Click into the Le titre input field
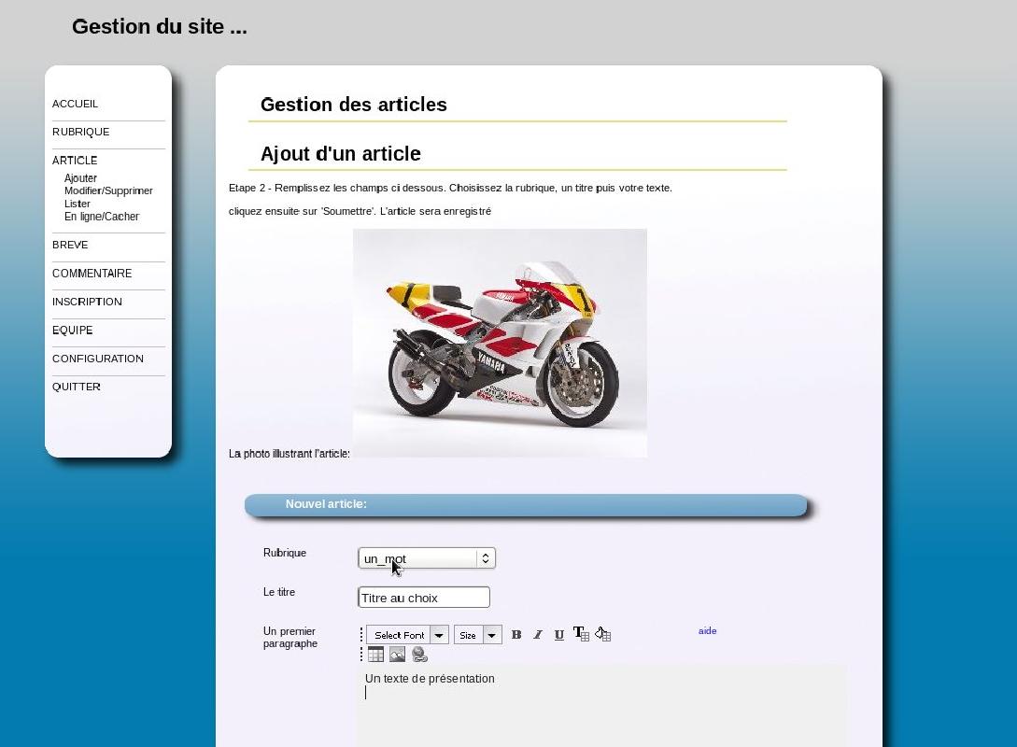1017x747 pixels. coord(424,598)
